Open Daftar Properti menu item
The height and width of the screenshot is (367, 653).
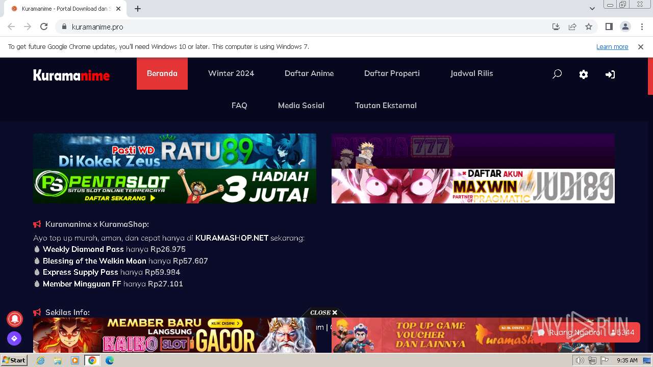(x=392, y=73)
